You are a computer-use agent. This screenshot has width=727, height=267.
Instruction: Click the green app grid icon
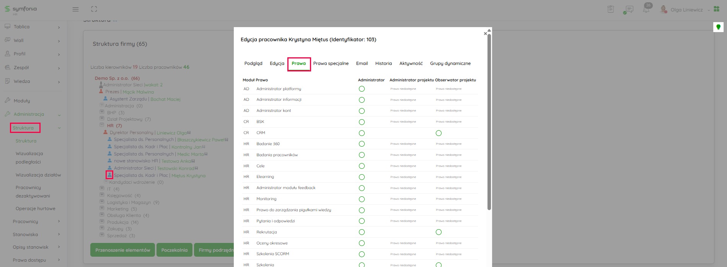(x=717, y=9)
